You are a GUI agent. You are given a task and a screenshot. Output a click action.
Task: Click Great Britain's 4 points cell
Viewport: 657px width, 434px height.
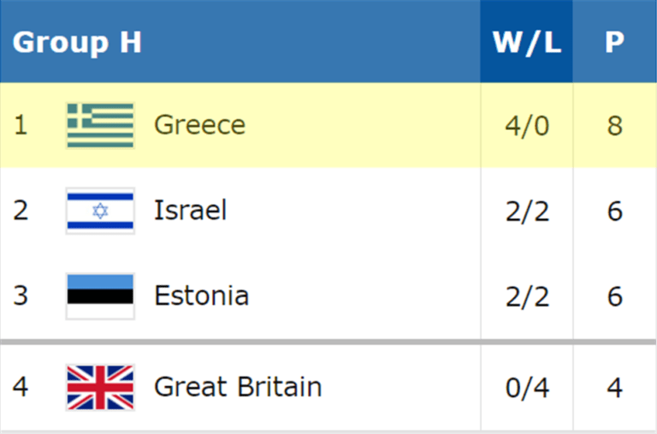click(x=614, y=388)
